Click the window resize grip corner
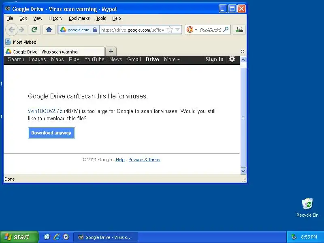 [x=244, y=180]
